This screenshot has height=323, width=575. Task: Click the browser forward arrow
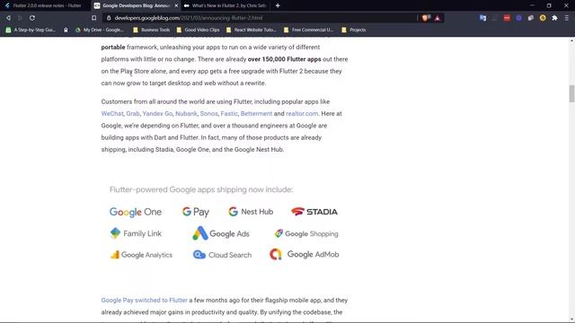click(20, 18)
